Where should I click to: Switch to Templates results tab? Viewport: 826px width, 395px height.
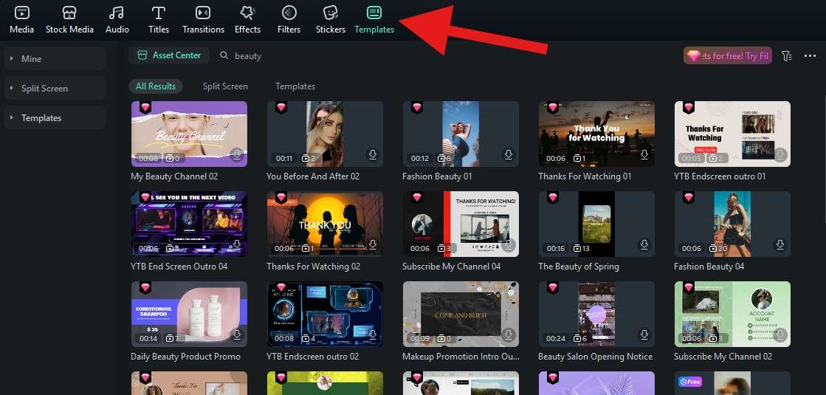point(295,86)
